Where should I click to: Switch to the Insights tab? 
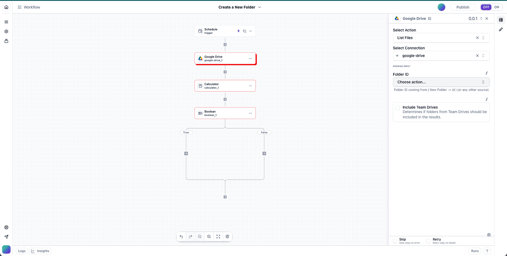pyautogui.click(x=40, y=251)
